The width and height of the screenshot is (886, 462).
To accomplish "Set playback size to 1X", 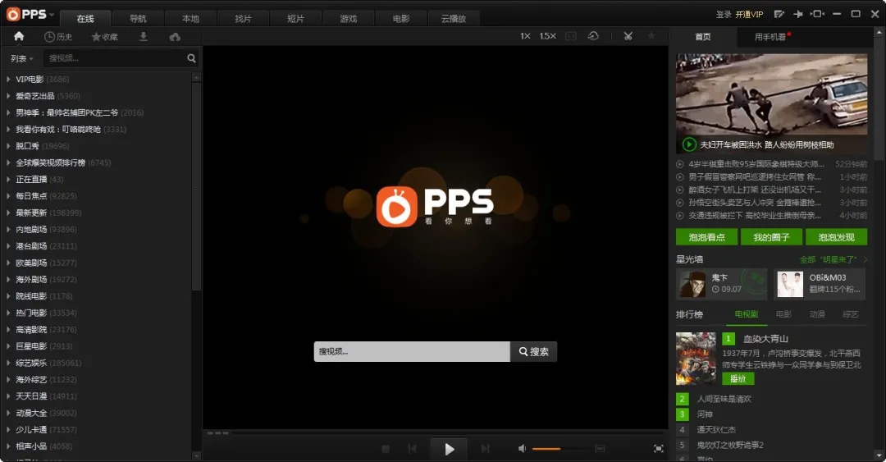I will point(526,36).
